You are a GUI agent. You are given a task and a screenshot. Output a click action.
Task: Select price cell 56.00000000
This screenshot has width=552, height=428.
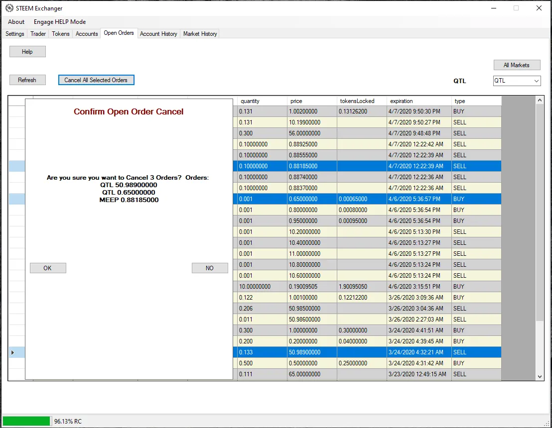[312, 133]
